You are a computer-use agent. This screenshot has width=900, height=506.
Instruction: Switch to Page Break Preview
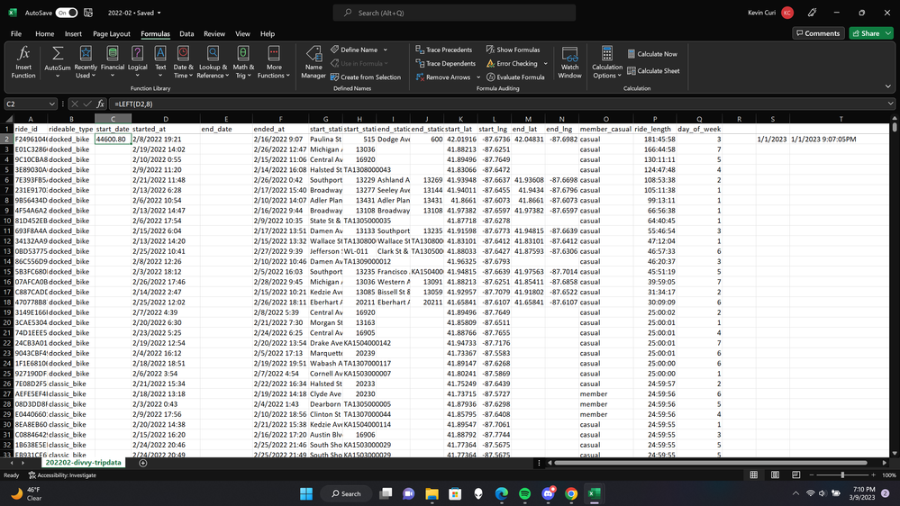[796, 475]
